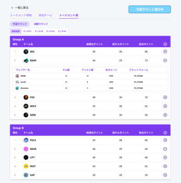Viewport: 181px width, 183px height.
Task: Switch to the マッチ#2 tab
Action: (x=39, y=31)
